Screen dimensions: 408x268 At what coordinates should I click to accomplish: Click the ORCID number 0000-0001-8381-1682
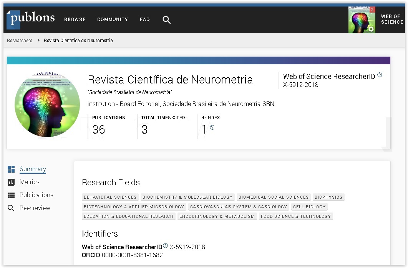[132, 255]
